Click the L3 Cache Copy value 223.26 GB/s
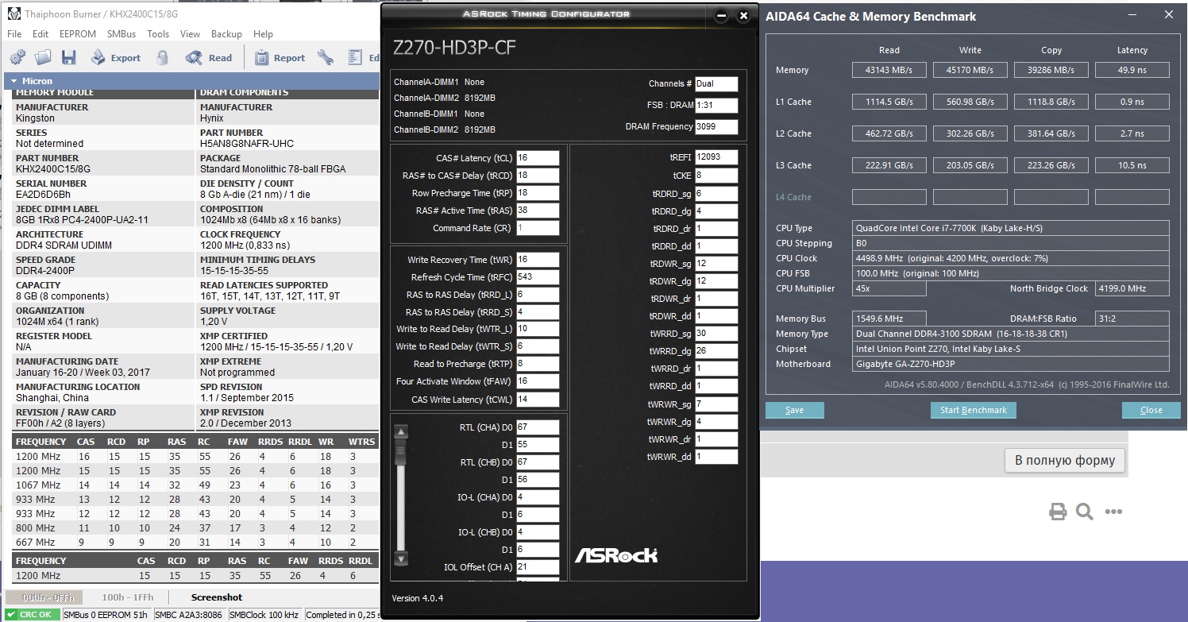This screenshot has width=1188, height=622. (1051, 165)
